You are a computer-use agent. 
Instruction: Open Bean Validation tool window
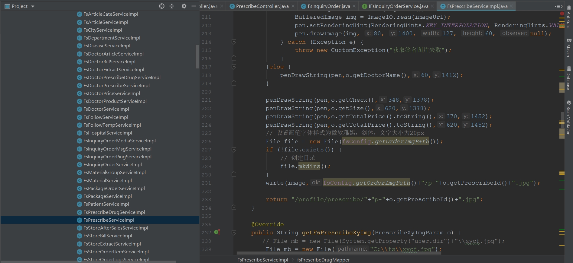coord(569,118)
